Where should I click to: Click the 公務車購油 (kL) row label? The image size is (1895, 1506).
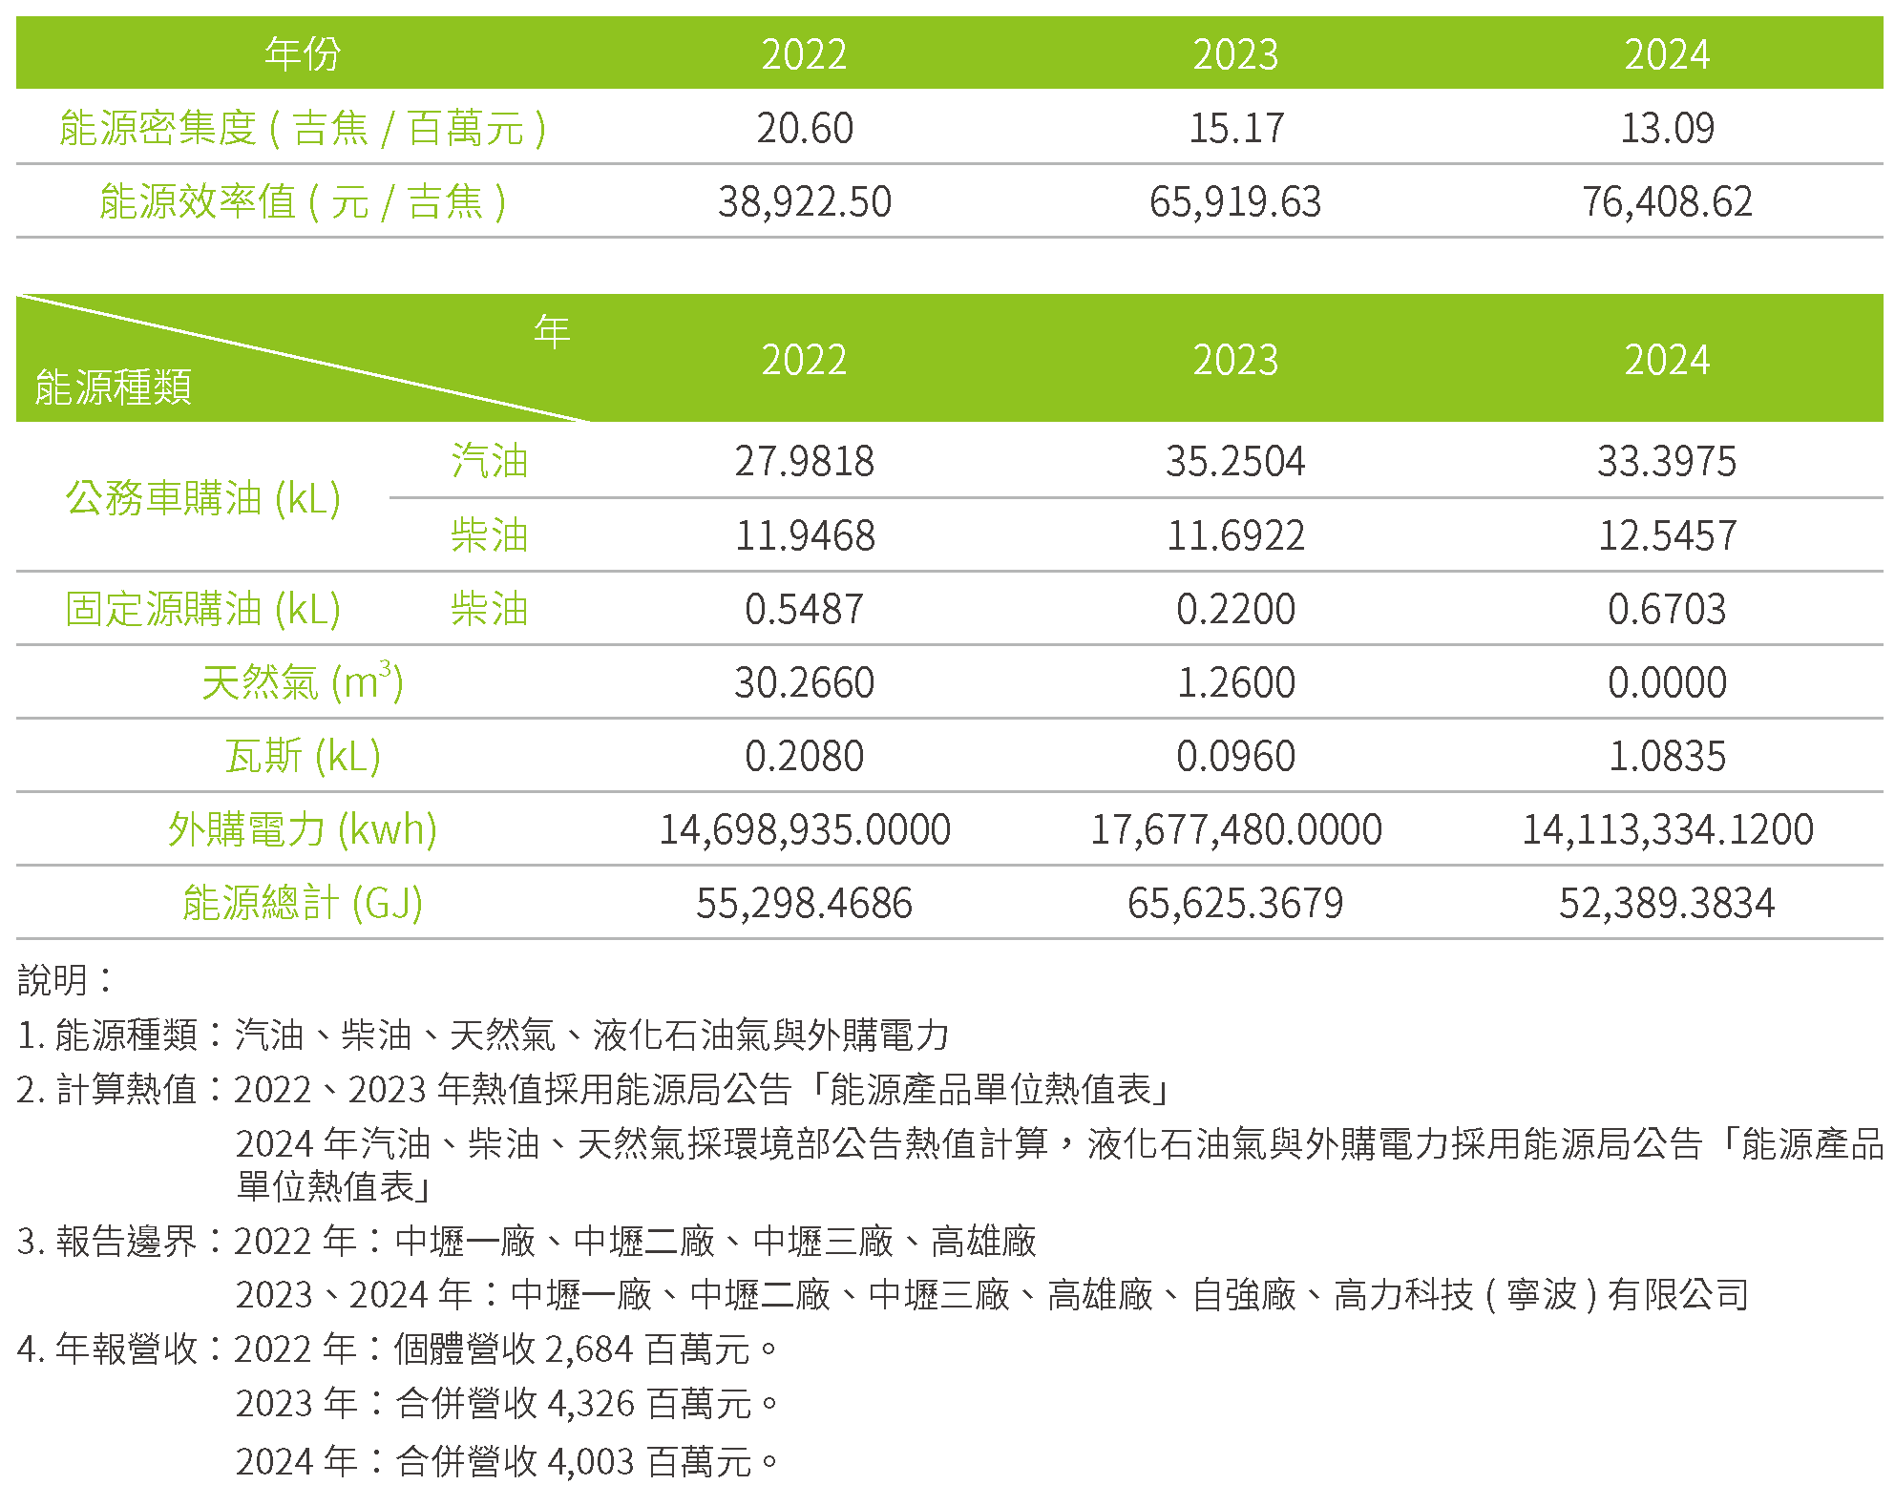[203, 498]
